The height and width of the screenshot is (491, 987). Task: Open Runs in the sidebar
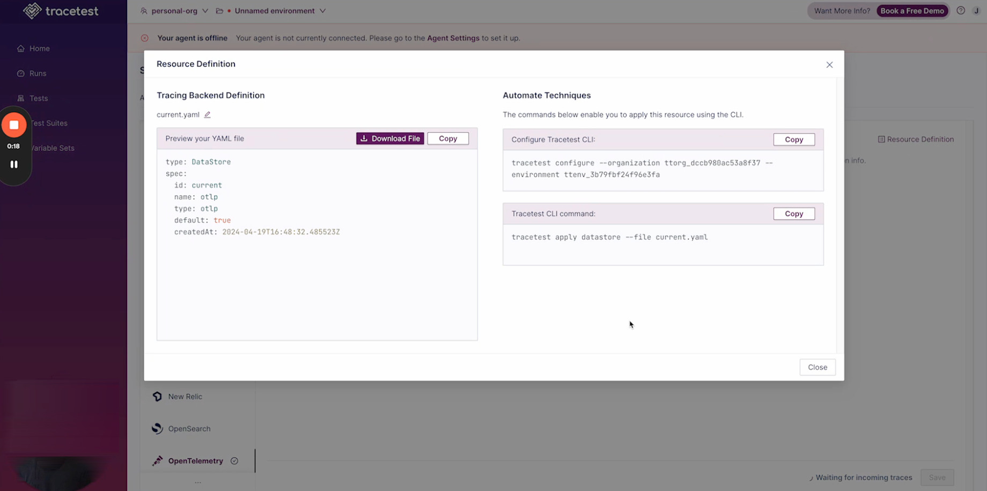point(32,73)
